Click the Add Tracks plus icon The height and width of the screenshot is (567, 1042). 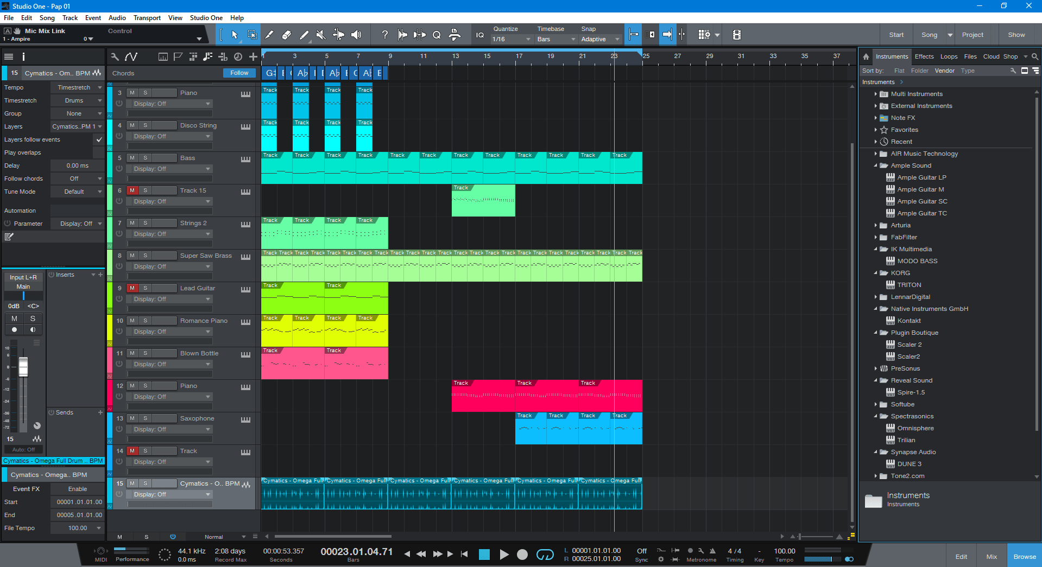click(x=253, y=56)
